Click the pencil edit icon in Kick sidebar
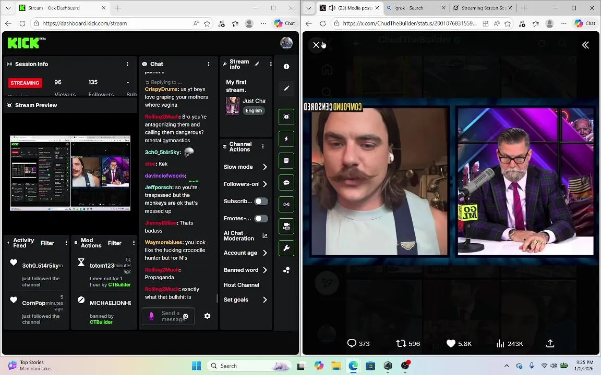 (286, 89)
